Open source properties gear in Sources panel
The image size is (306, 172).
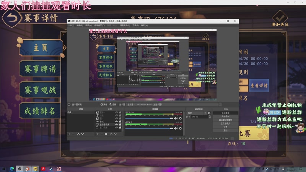pos(106,134)
